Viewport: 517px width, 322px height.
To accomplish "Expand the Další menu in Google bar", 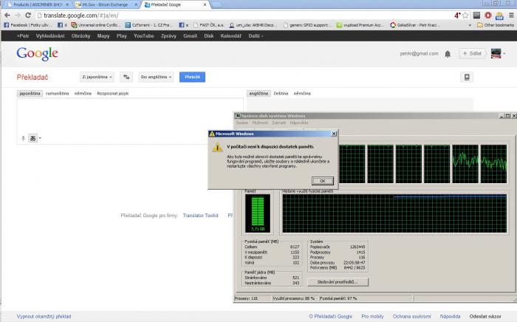I will [256, 36].
